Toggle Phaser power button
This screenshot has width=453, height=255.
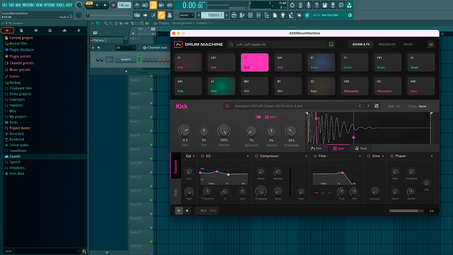[x=392, y=156]
